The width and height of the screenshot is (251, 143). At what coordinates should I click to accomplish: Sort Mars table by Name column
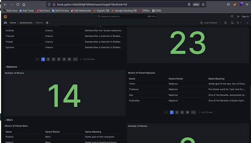tap(9, 132)
